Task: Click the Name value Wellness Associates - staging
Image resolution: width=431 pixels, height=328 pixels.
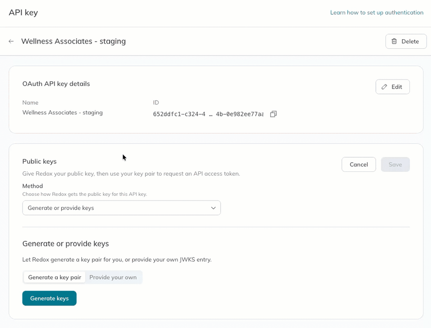Action: point(62,113)
